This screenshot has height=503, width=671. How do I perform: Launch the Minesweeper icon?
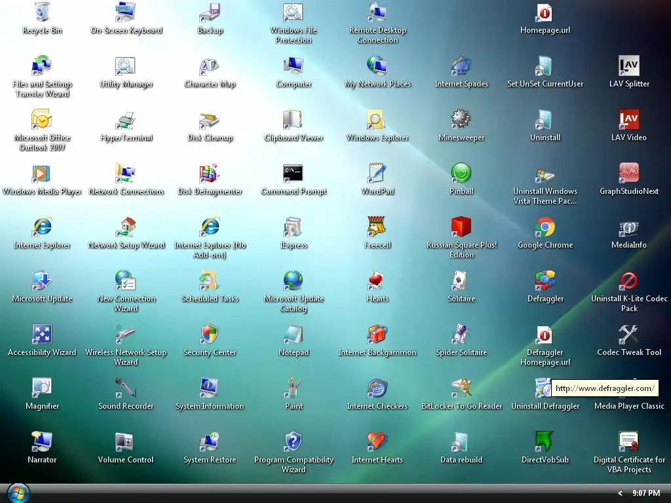(x=461, y=119)
